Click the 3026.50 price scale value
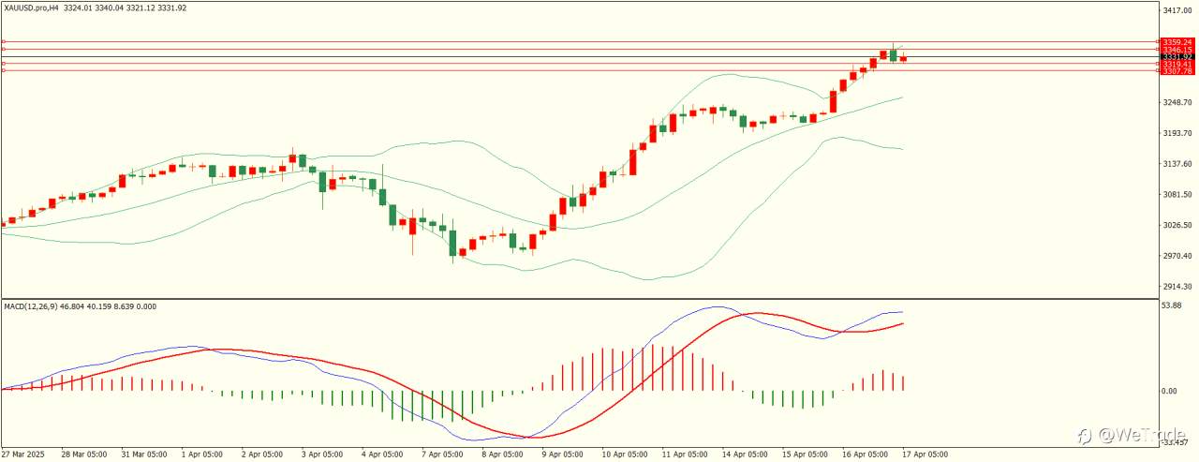Viewport: 1199px width, 462px height. pyautogui.click(x=1177, y=226)
